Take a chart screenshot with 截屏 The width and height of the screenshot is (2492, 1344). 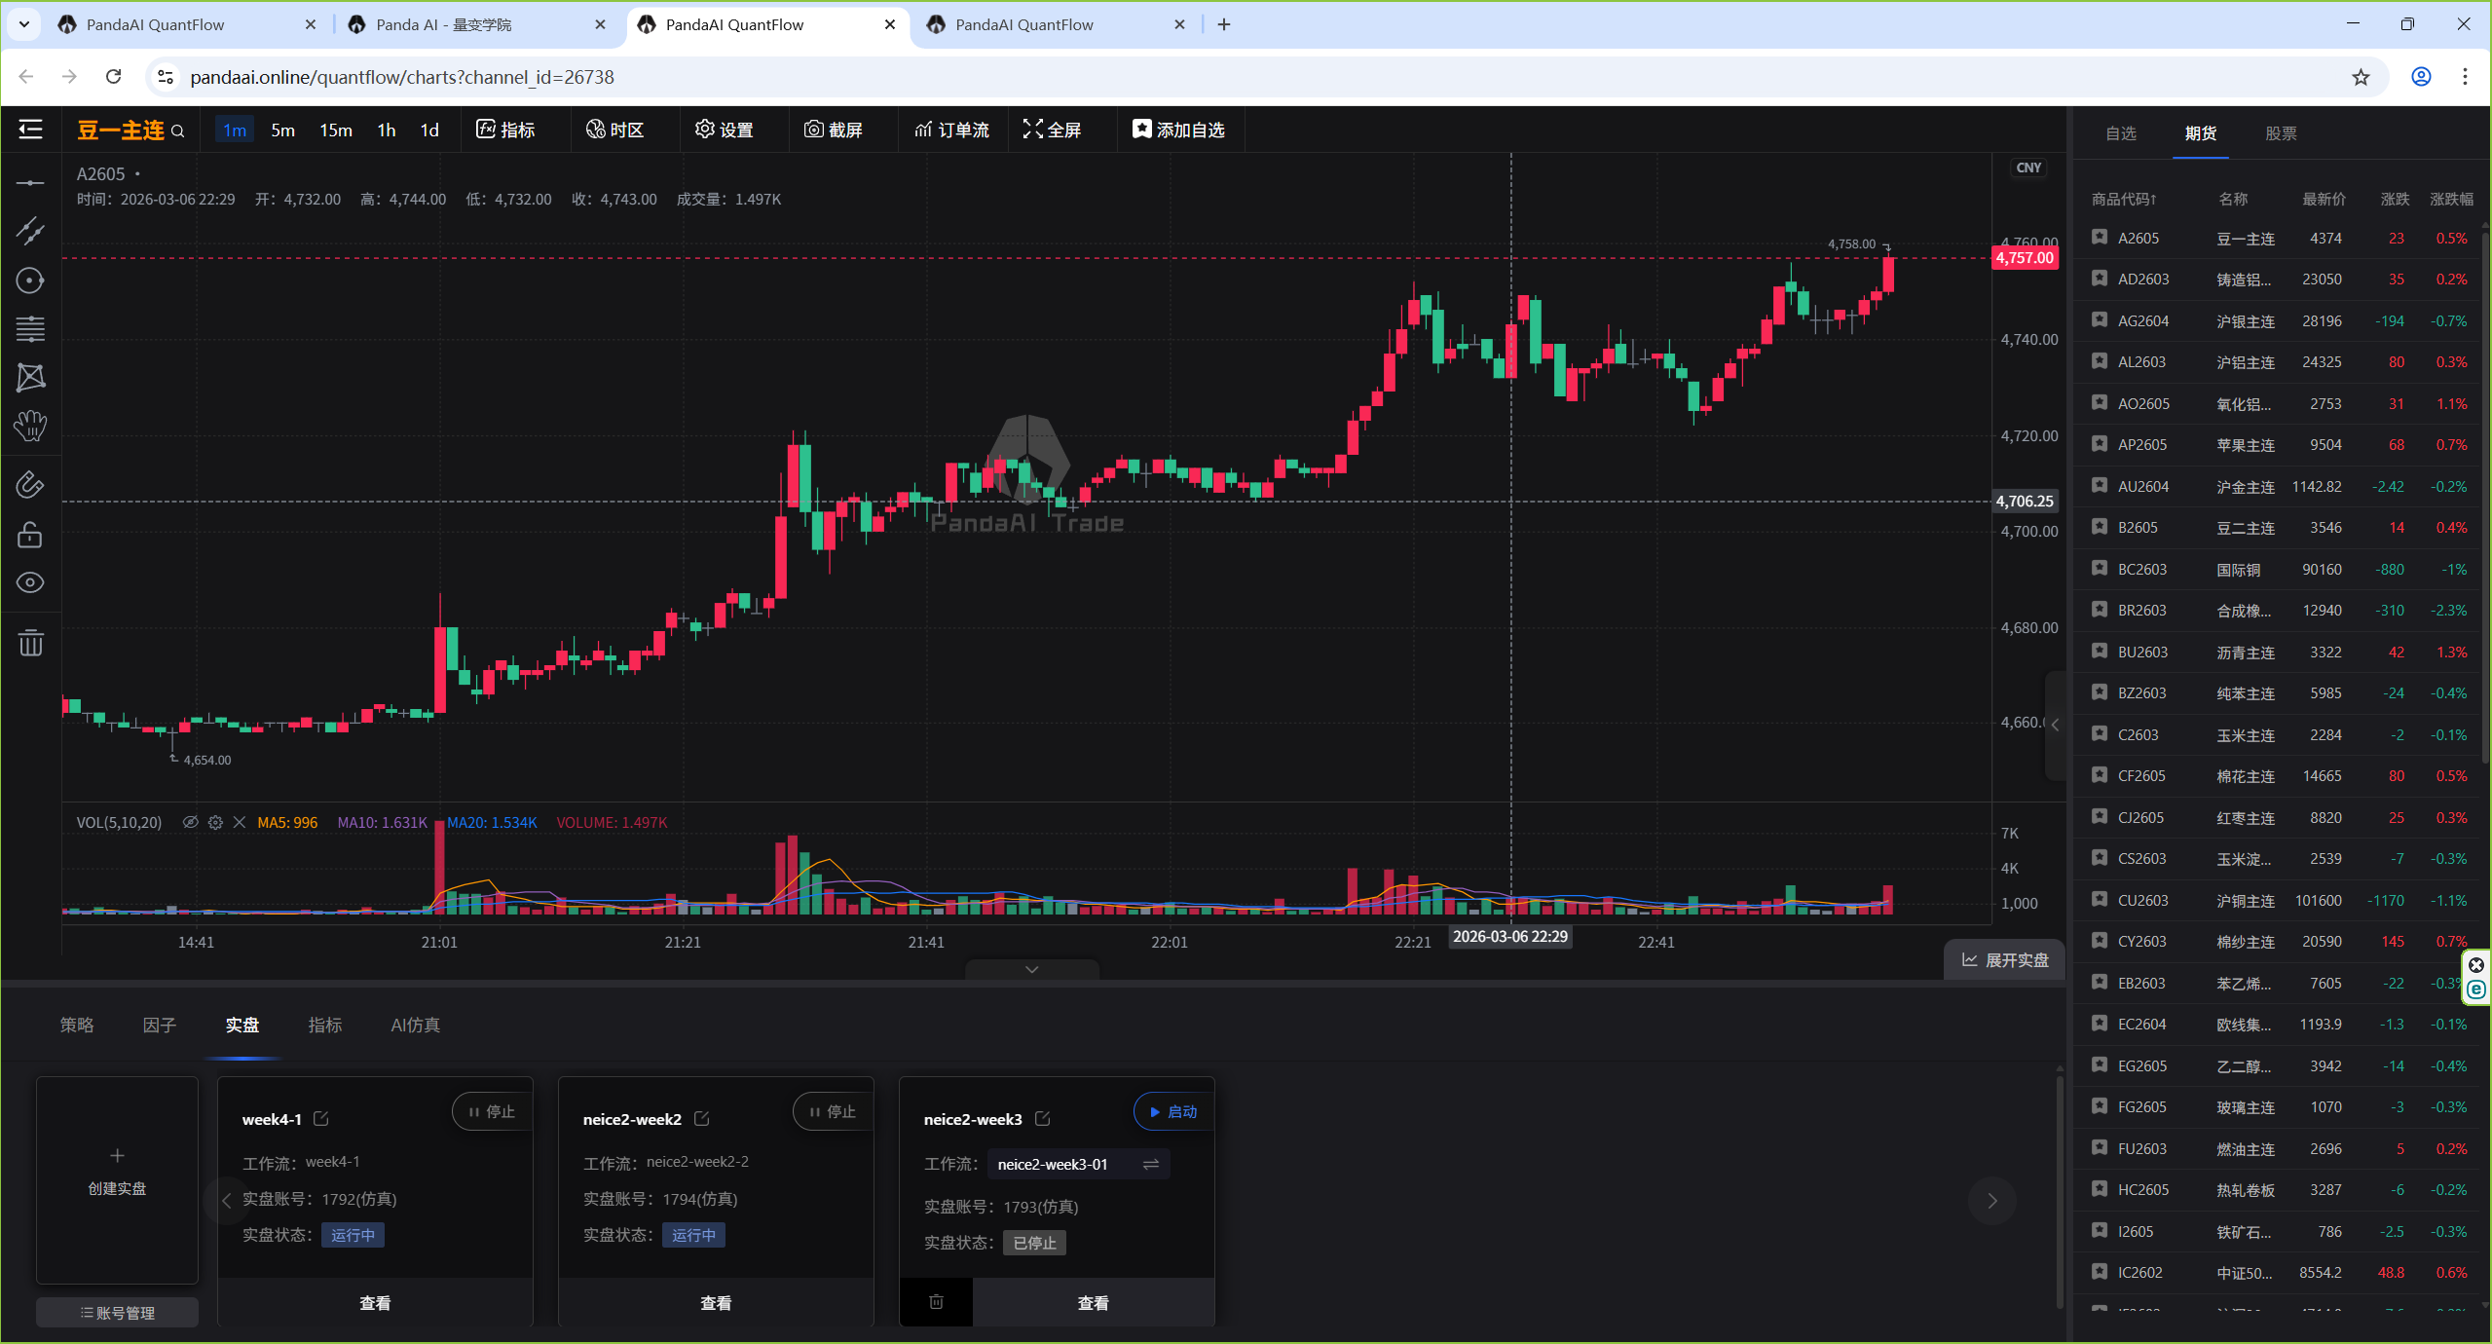833,130
